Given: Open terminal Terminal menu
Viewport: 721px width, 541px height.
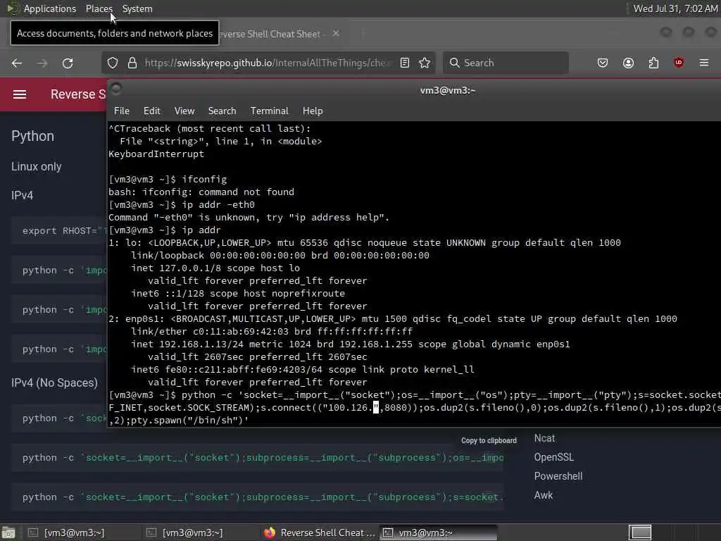Looking at the screenshot, I should 270,111.
